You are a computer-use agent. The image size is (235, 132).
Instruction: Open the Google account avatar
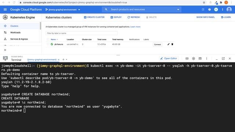tap(229, 10)
